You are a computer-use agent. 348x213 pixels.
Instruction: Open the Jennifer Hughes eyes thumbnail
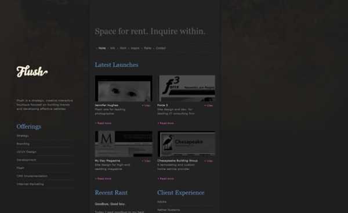coord(124,88)
